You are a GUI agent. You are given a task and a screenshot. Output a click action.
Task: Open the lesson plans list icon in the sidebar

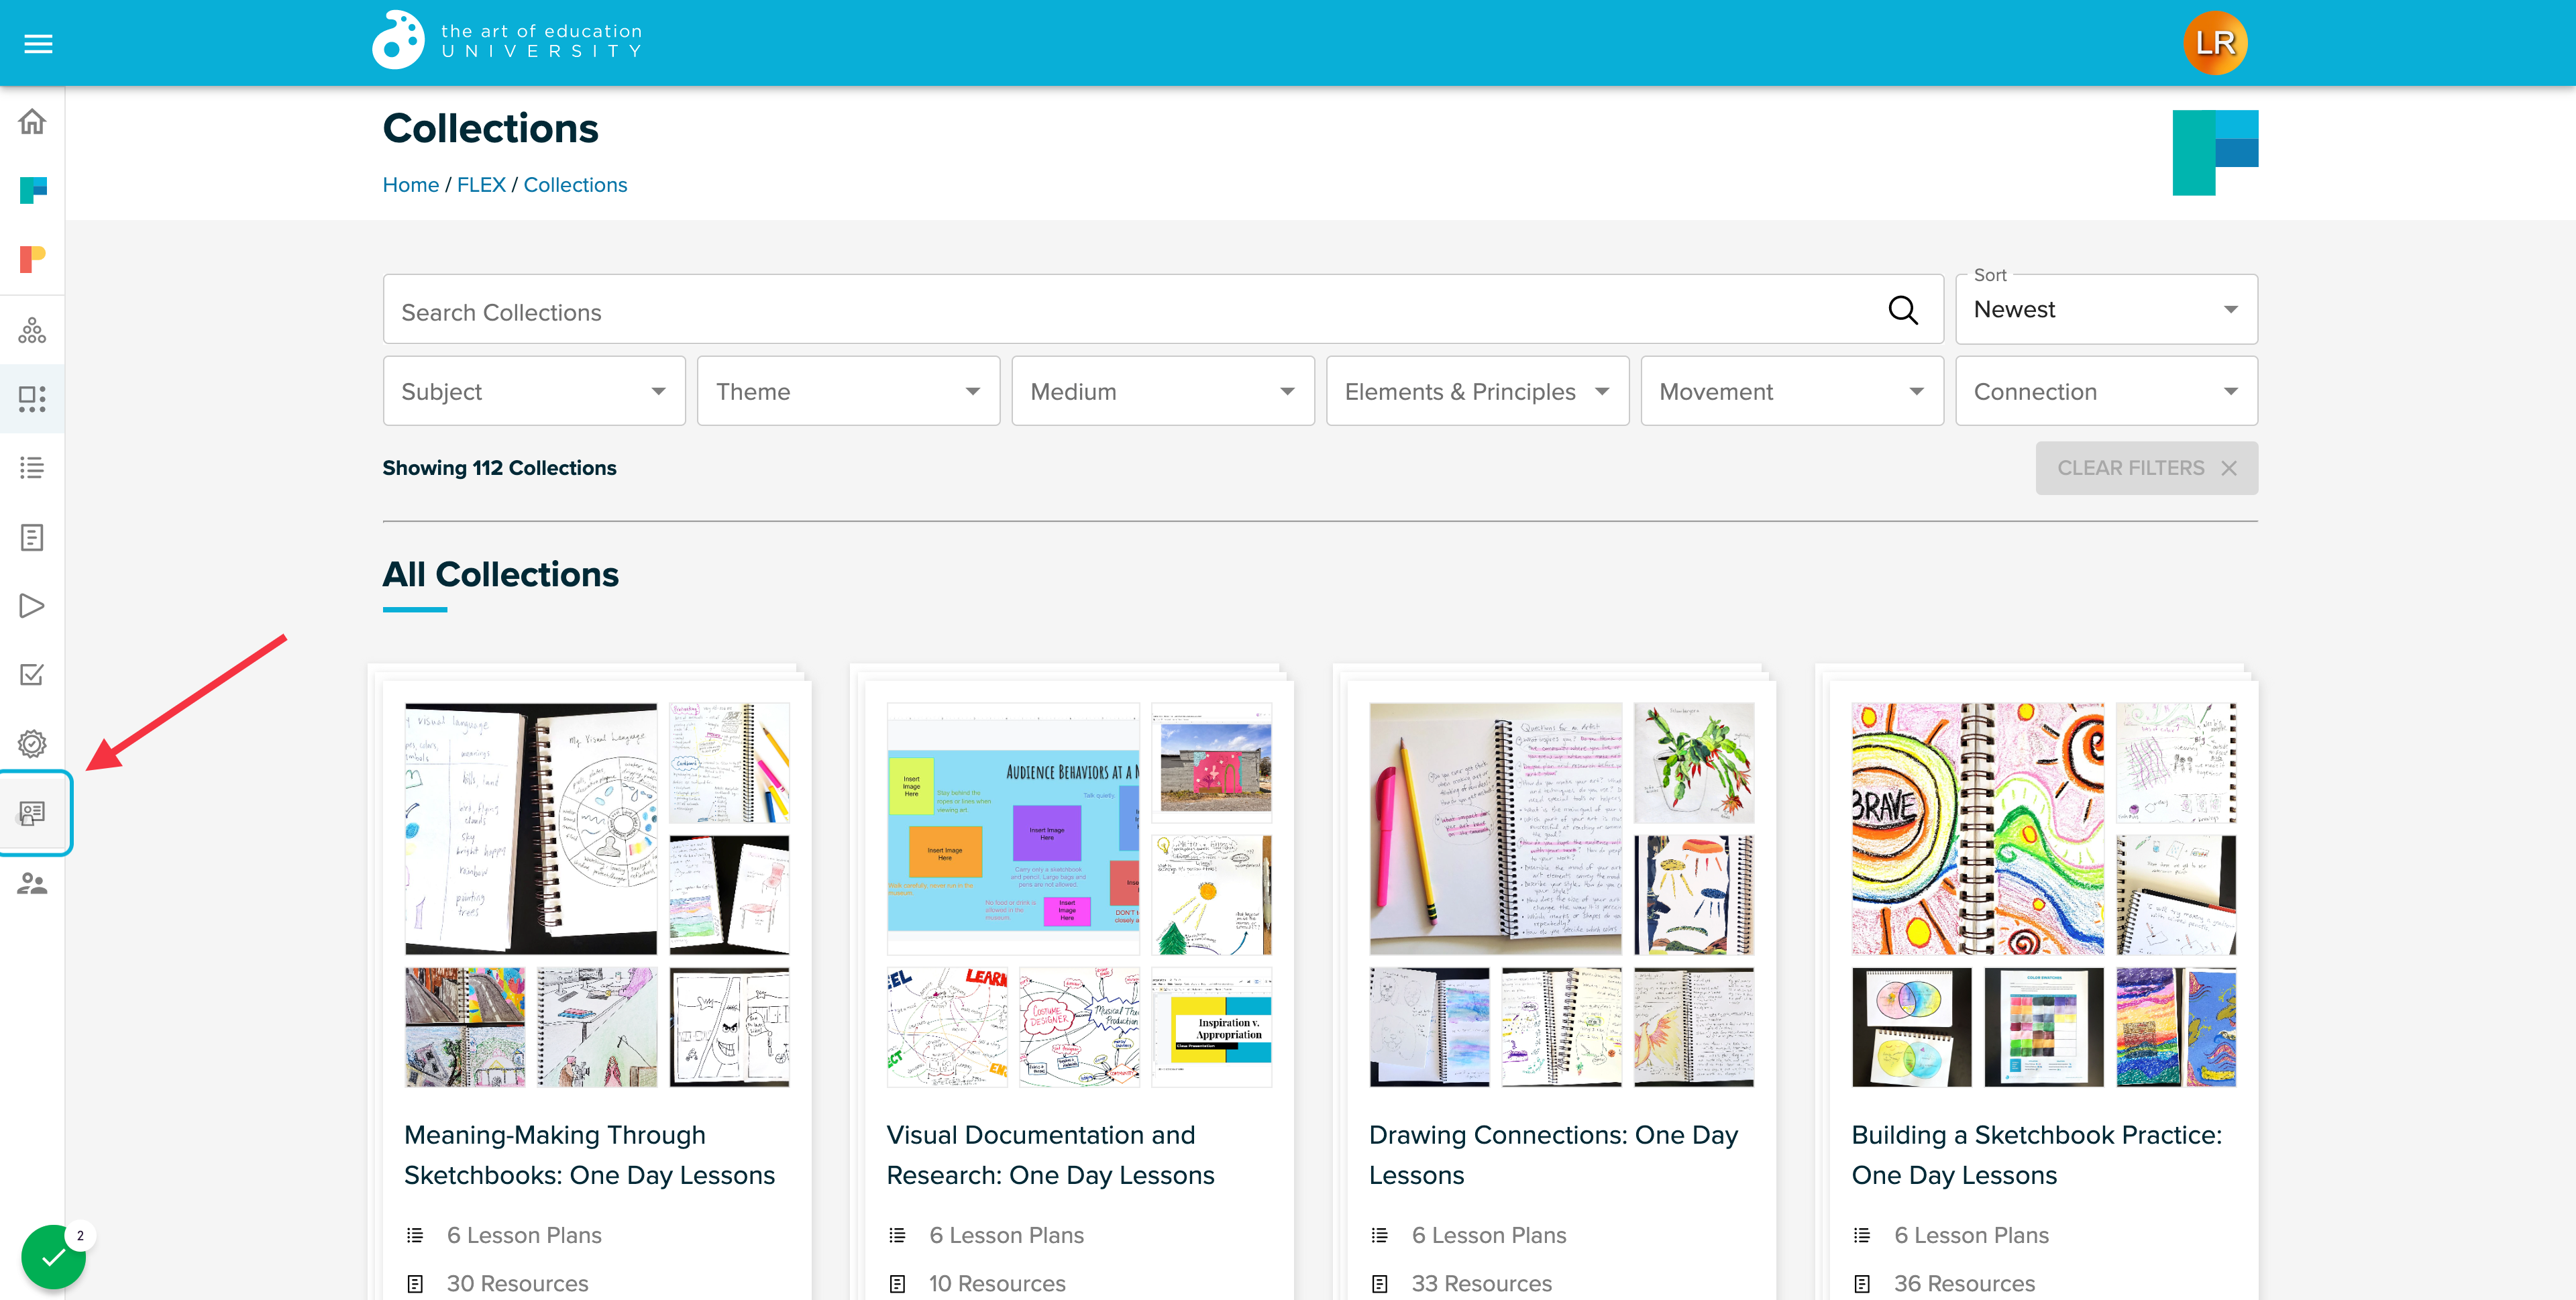point(32,468)
